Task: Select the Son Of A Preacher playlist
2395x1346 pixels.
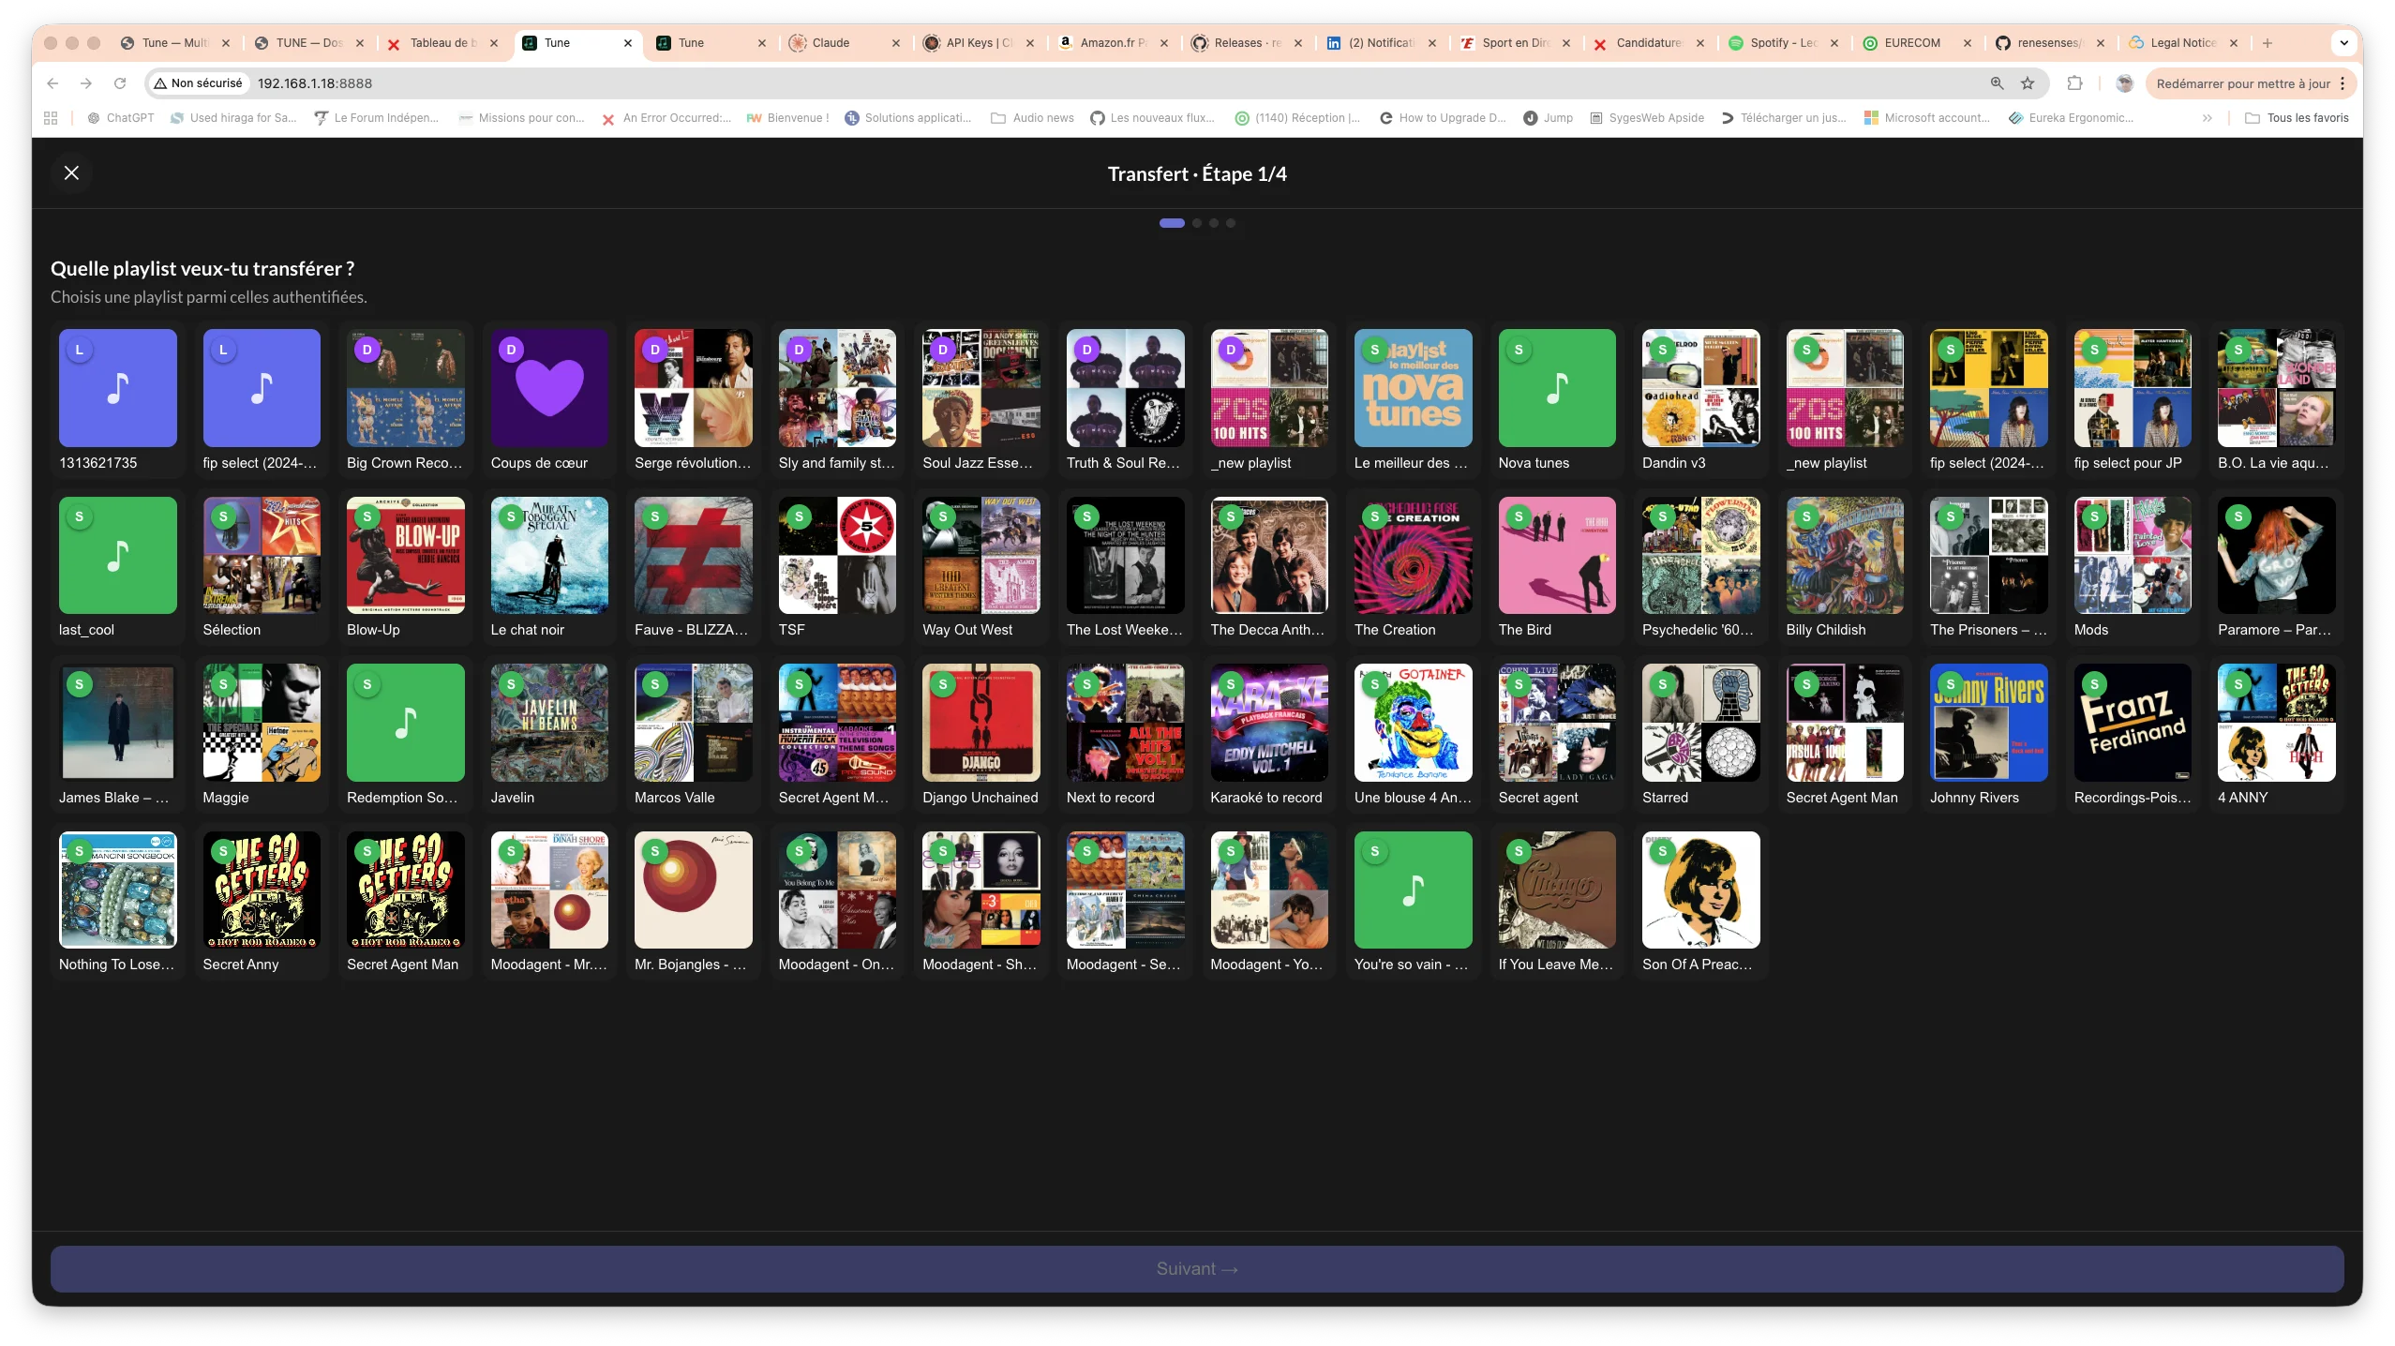Action: 1700,903
